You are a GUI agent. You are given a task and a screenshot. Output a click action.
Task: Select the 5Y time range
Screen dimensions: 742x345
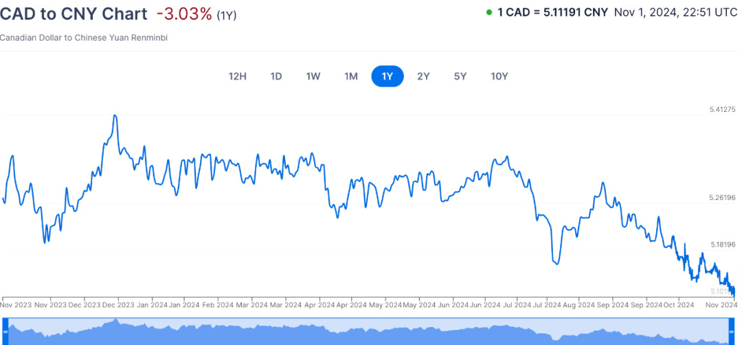pyautogui.click(x=460, y=76)
